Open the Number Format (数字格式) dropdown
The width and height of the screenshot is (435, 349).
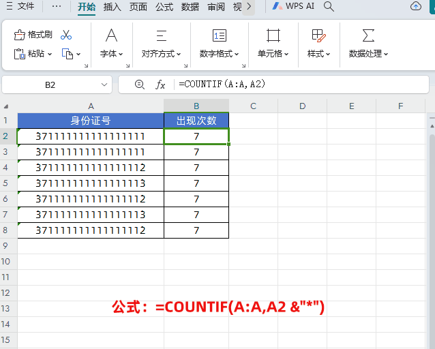point(219,53)
